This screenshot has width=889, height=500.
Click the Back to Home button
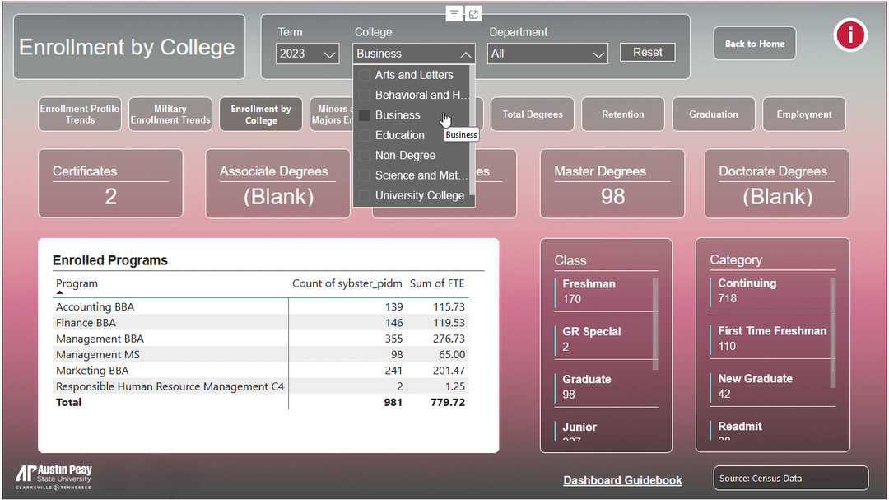754,43
